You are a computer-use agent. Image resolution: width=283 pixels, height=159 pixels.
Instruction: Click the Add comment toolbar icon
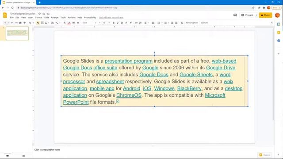[141, 23]
